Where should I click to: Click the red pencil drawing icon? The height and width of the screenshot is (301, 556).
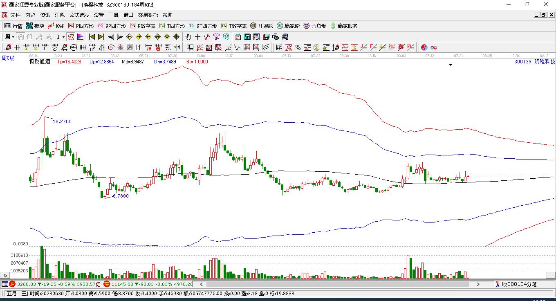8,47
